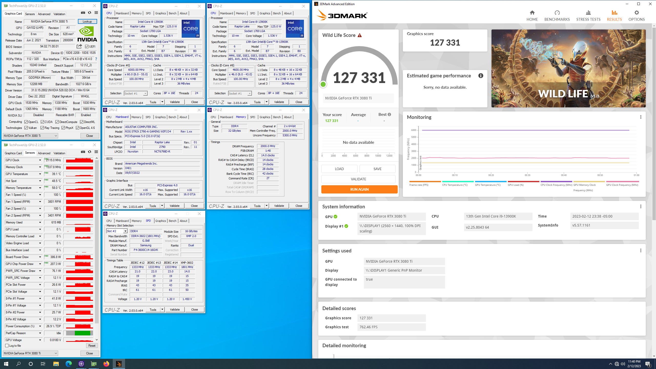Click RUN AGAIN in 3DMark
This screenshot has width=656, height=369.
359,189
